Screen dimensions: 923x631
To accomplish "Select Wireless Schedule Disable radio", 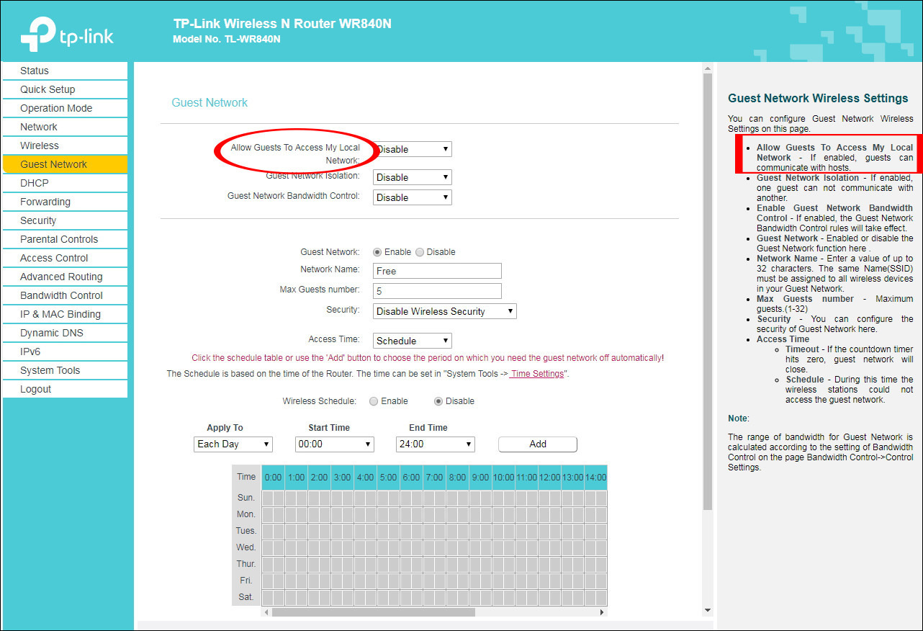I will [x=438, y=401].
